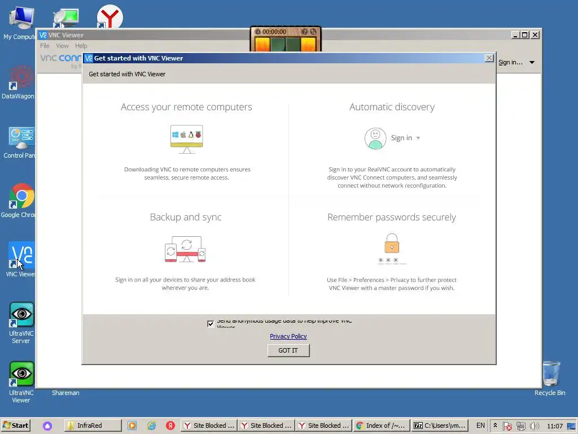Click the settings icon on timer widget
Image resolution: width=578 pixels, height=434 pixels.
point(313,32)
